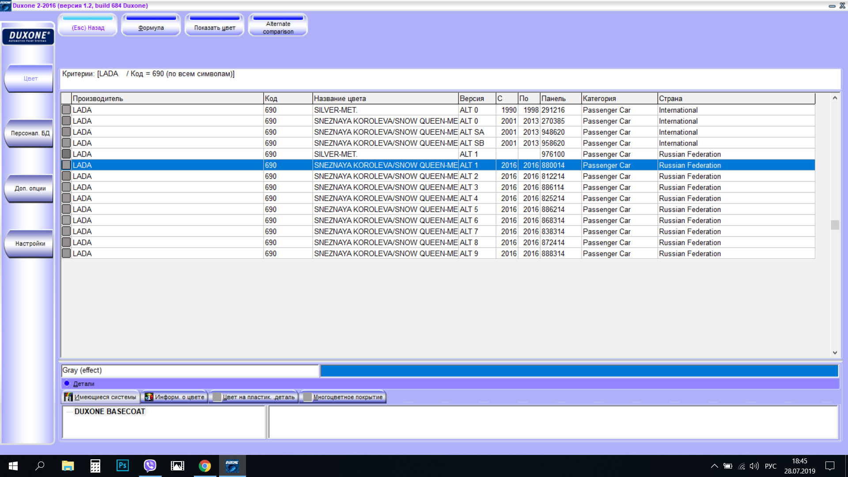Select row with panel 825214
Viewport: 848px width, 477px height.
[438, 198]
